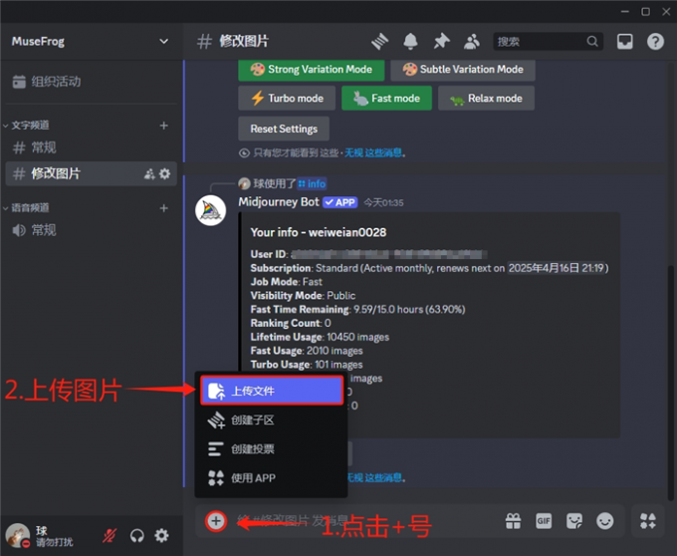Viewport: 677px width, 556px height.
Task: Click the chat scrollbar
Action: (x=670, y=383)
